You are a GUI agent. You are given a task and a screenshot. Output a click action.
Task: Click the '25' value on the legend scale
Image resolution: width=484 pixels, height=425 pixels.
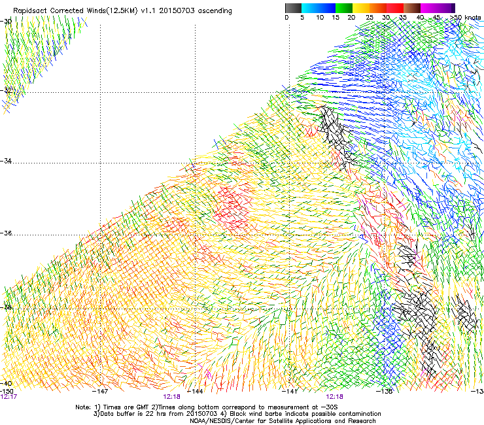(x=370, y=18)
